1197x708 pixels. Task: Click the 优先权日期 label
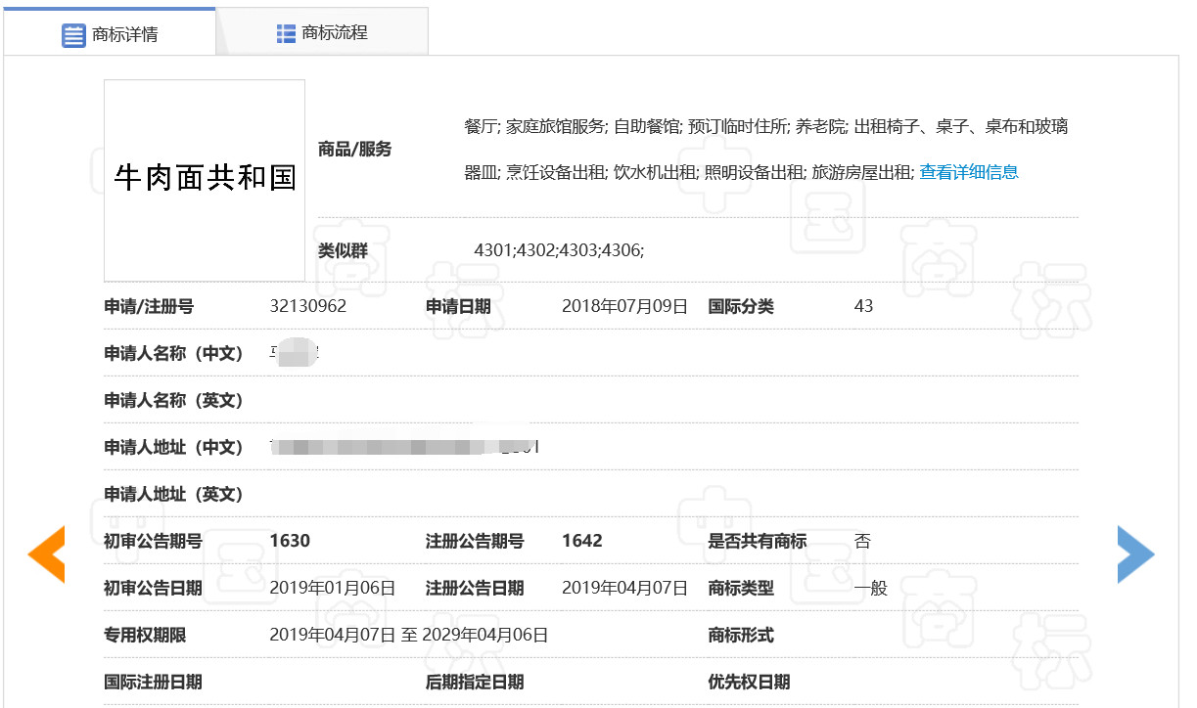[x=749, y=682]
